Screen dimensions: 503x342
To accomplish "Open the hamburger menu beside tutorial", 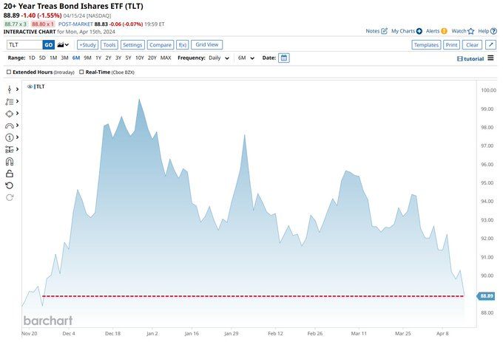I will [490, 58].
